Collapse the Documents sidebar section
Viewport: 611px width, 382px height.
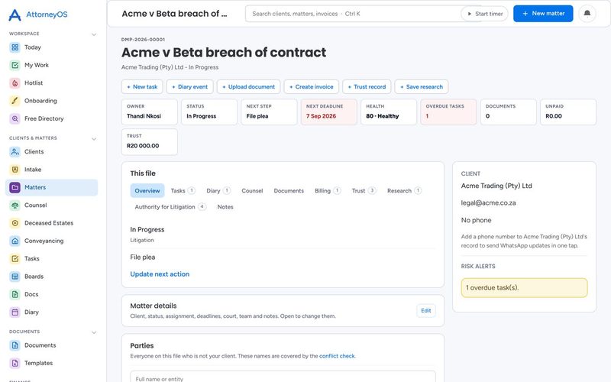[x=94, y=332]
